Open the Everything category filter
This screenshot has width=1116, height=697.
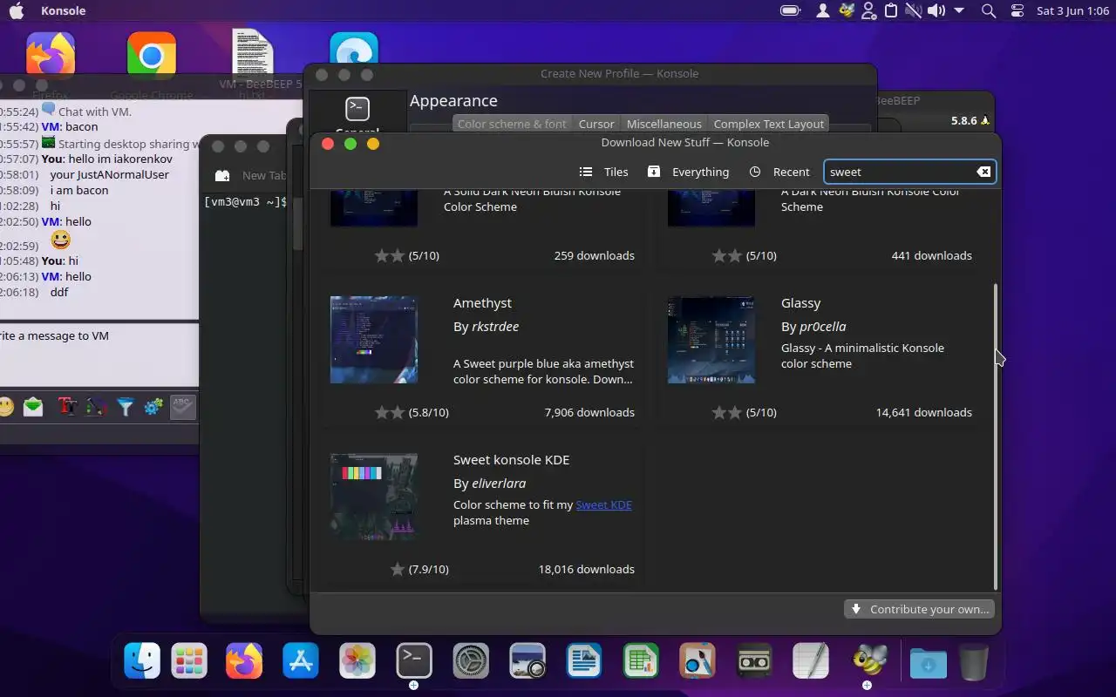coord(688,172)
